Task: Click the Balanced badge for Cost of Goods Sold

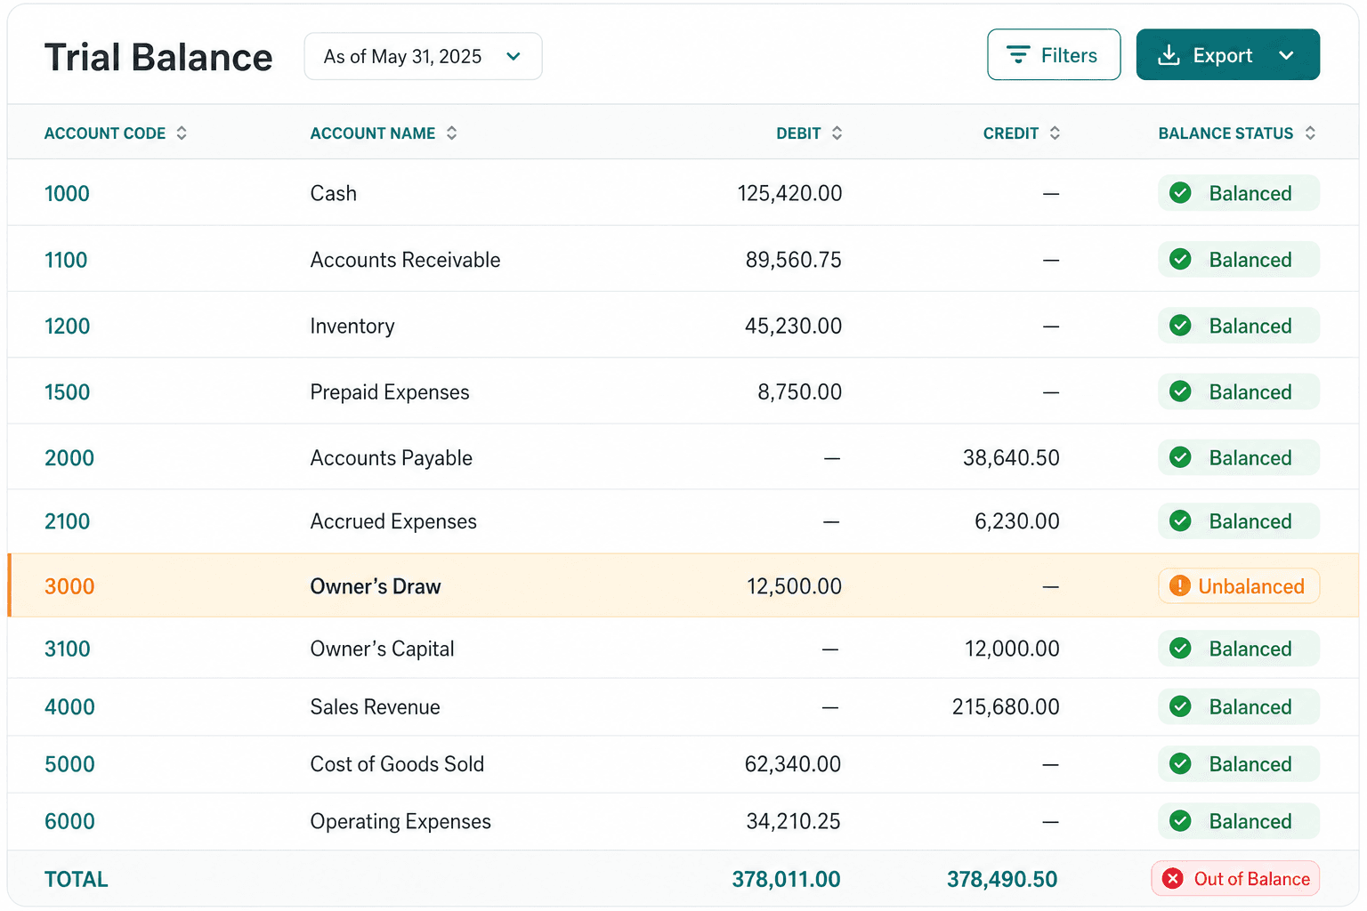Action: pos(1239,764)
